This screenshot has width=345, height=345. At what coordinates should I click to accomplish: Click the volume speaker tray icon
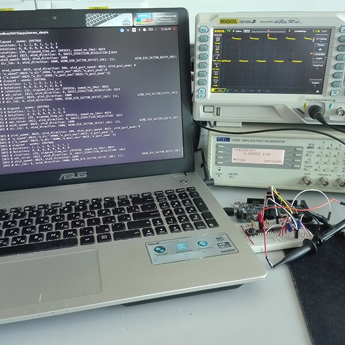156,29
